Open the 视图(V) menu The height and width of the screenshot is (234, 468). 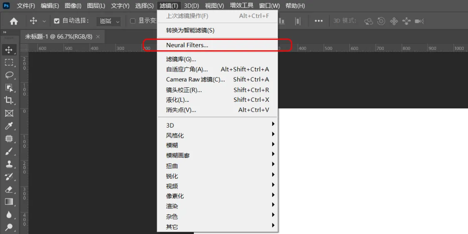(x=215, y=6)
